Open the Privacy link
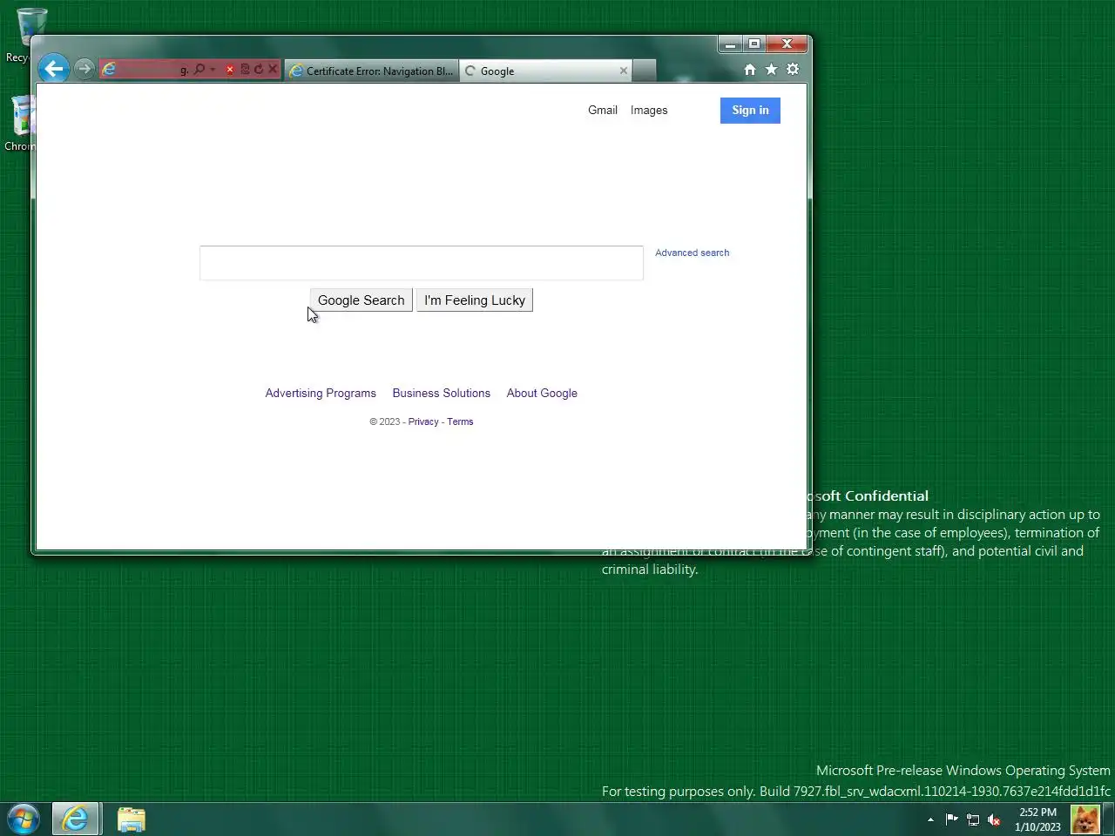The width and height of the screenshot is (1115, 836). (423, 421)
